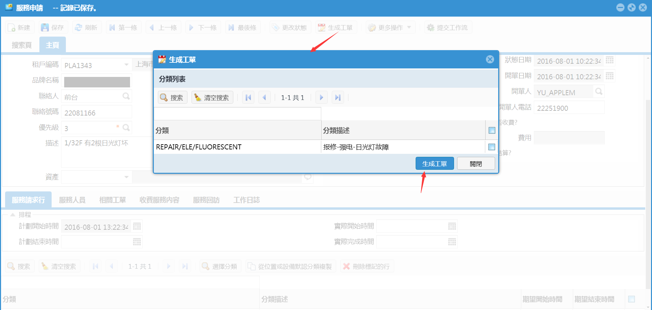
Task: Switch to the 服務請求行 tab
Action: (x=29, y=200)
